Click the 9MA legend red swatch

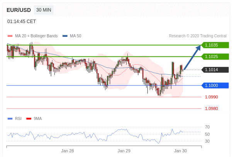pyautogui.click(x=29, y=118)
